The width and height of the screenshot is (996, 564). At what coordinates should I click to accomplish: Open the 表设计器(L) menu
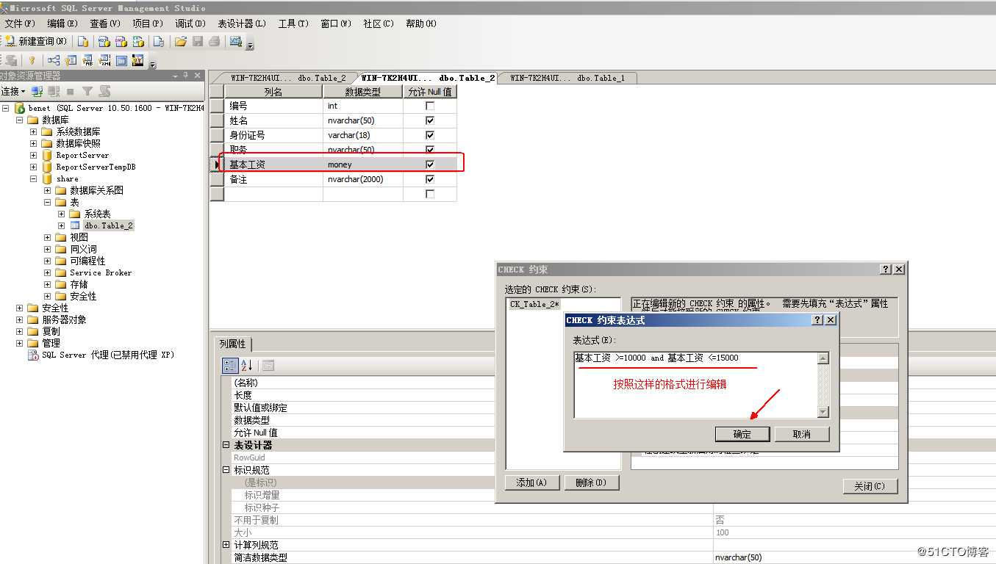click(242, 23)
